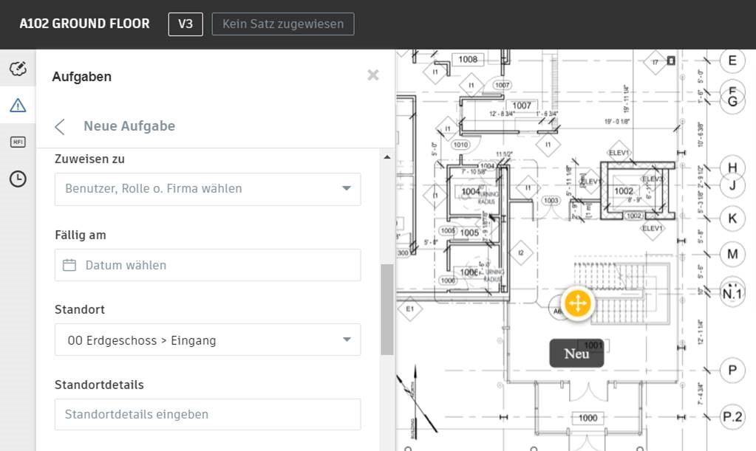Select the Issues warning triangle icon

[x=18, y=106]
